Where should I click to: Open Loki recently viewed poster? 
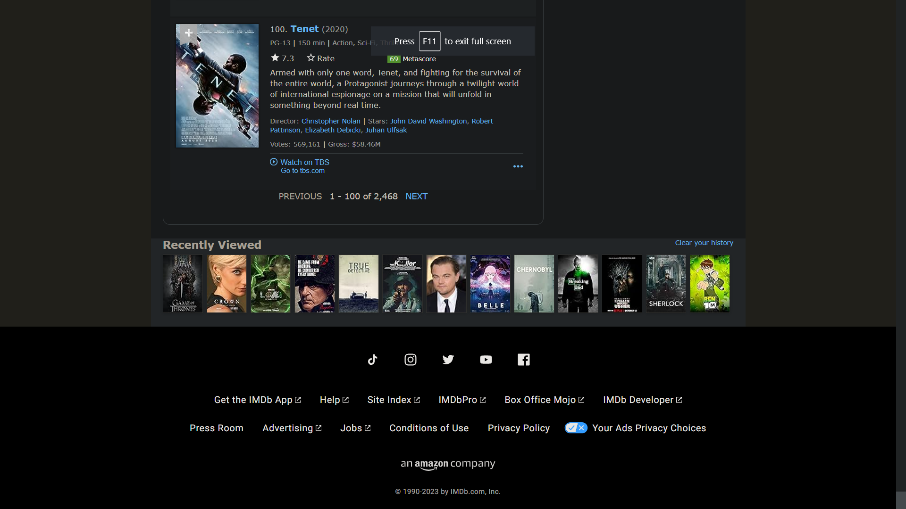(x=270, y=284)
